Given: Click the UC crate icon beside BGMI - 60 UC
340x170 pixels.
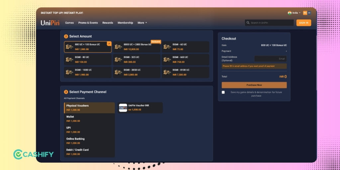Looking at the screenshot, I should click(167, 47).
